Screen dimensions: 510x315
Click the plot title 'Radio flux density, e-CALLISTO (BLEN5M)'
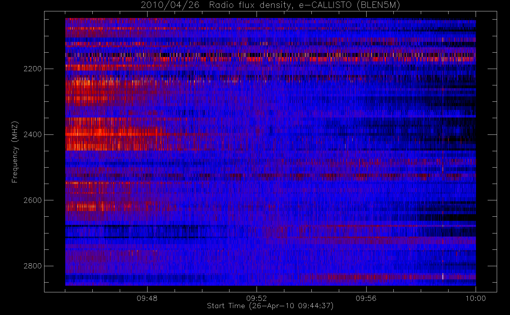coord(304,5)
